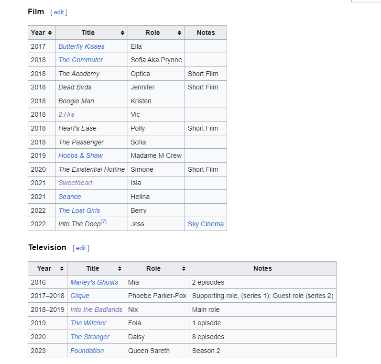
Task: Open The Lost Girls link
Action: point(79,210)
